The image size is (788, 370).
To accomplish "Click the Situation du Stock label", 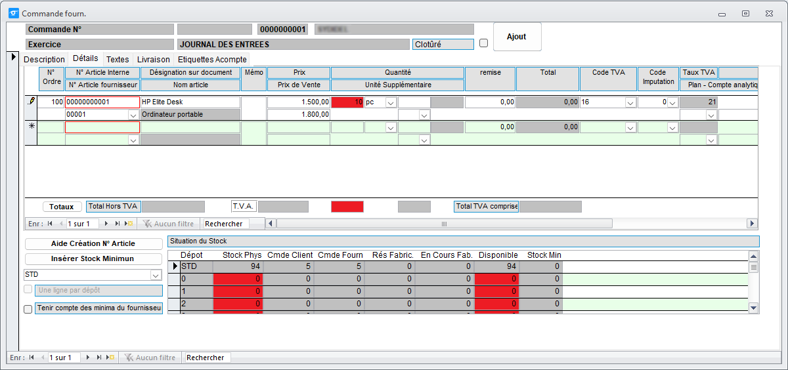I will point(463,241).
